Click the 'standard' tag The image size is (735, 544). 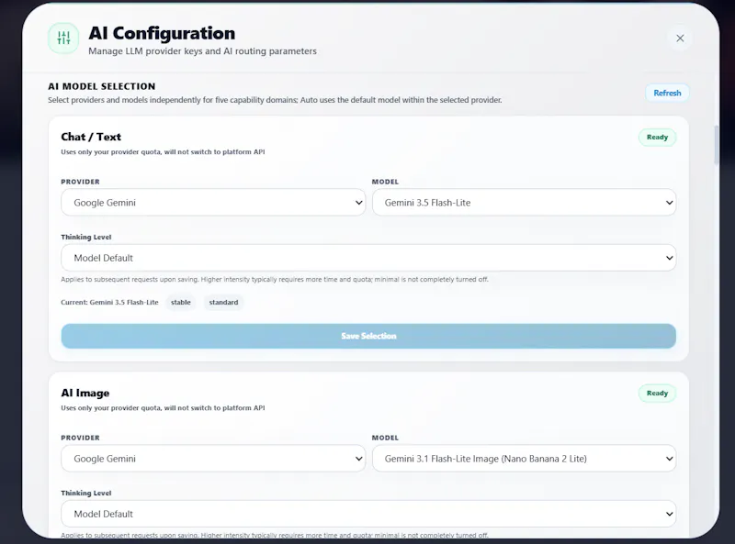pyautogui.click(x=223, y=302)
